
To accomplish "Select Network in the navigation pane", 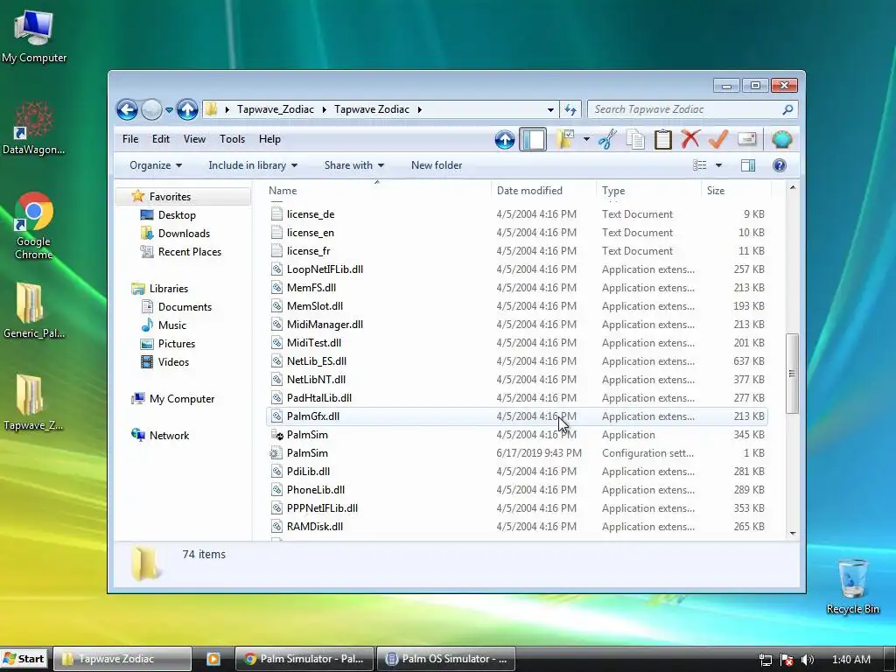I will coord(169,436).
